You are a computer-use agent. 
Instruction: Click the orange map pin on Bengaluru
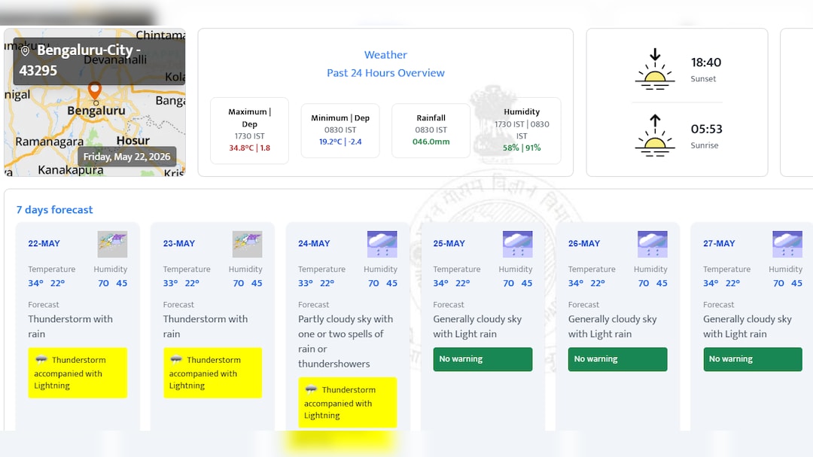tap(94, 91)
